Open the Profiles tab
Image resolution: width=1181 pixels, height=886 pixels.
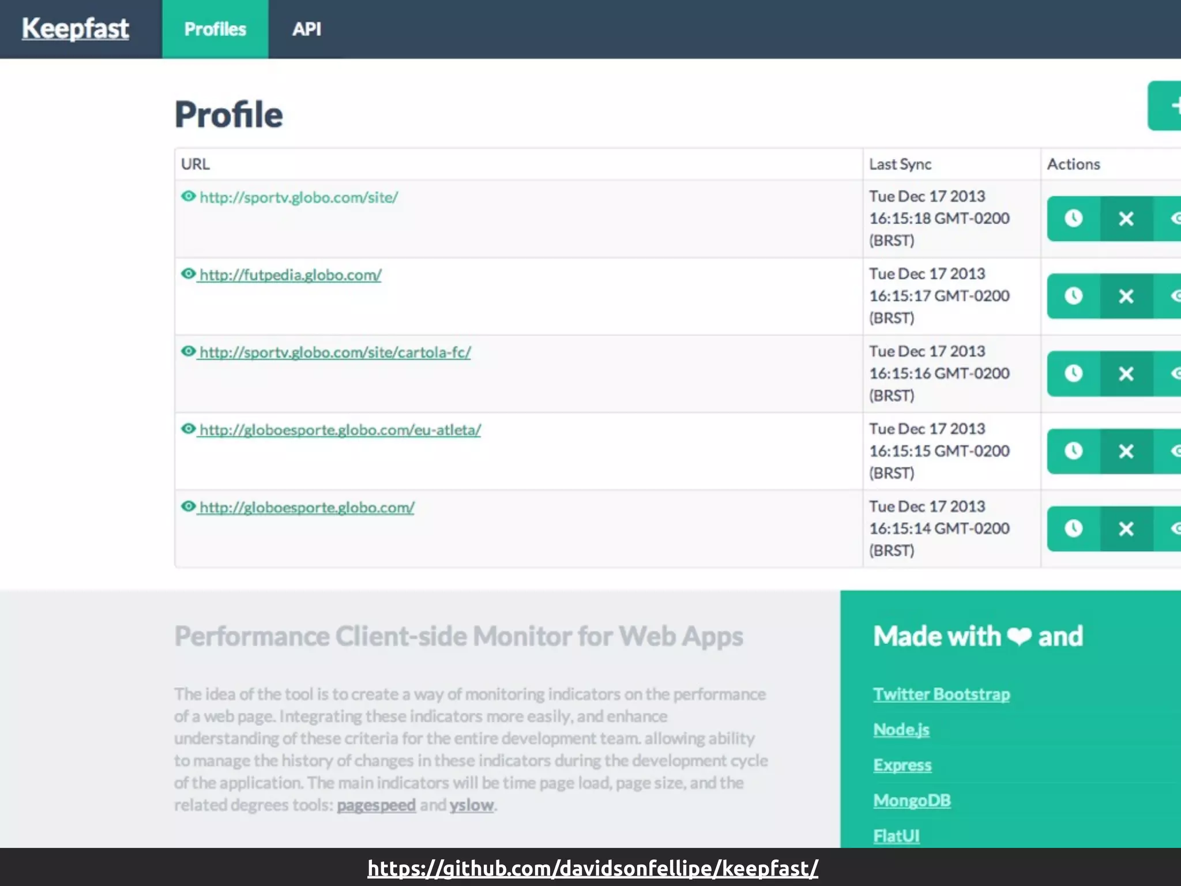tap(215, 29)
